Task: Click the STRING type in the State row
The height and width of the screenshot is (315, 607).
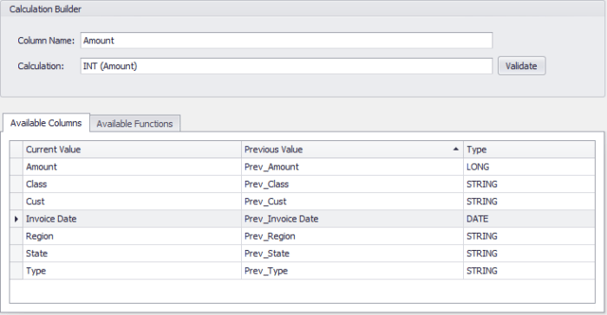Action: pyautogui.click(x=529, y=254)
